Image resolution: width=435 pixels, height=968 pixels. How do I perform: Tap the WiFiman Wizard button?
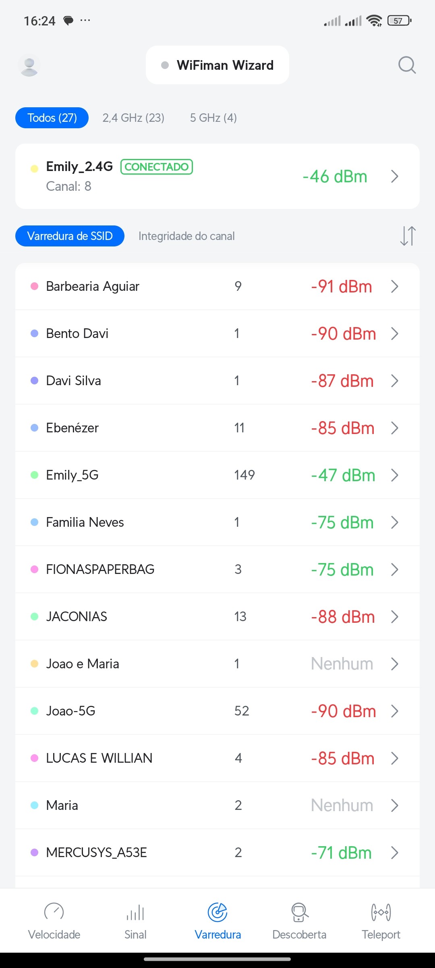click(x=217, y=65)
